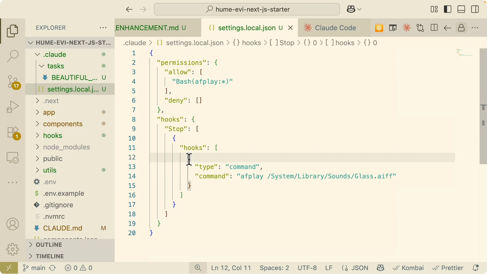Collapse the HUME-EVI-NEXT-JS-ST root folder
Viewport: 487px width, 274px height.
[70, 43]
